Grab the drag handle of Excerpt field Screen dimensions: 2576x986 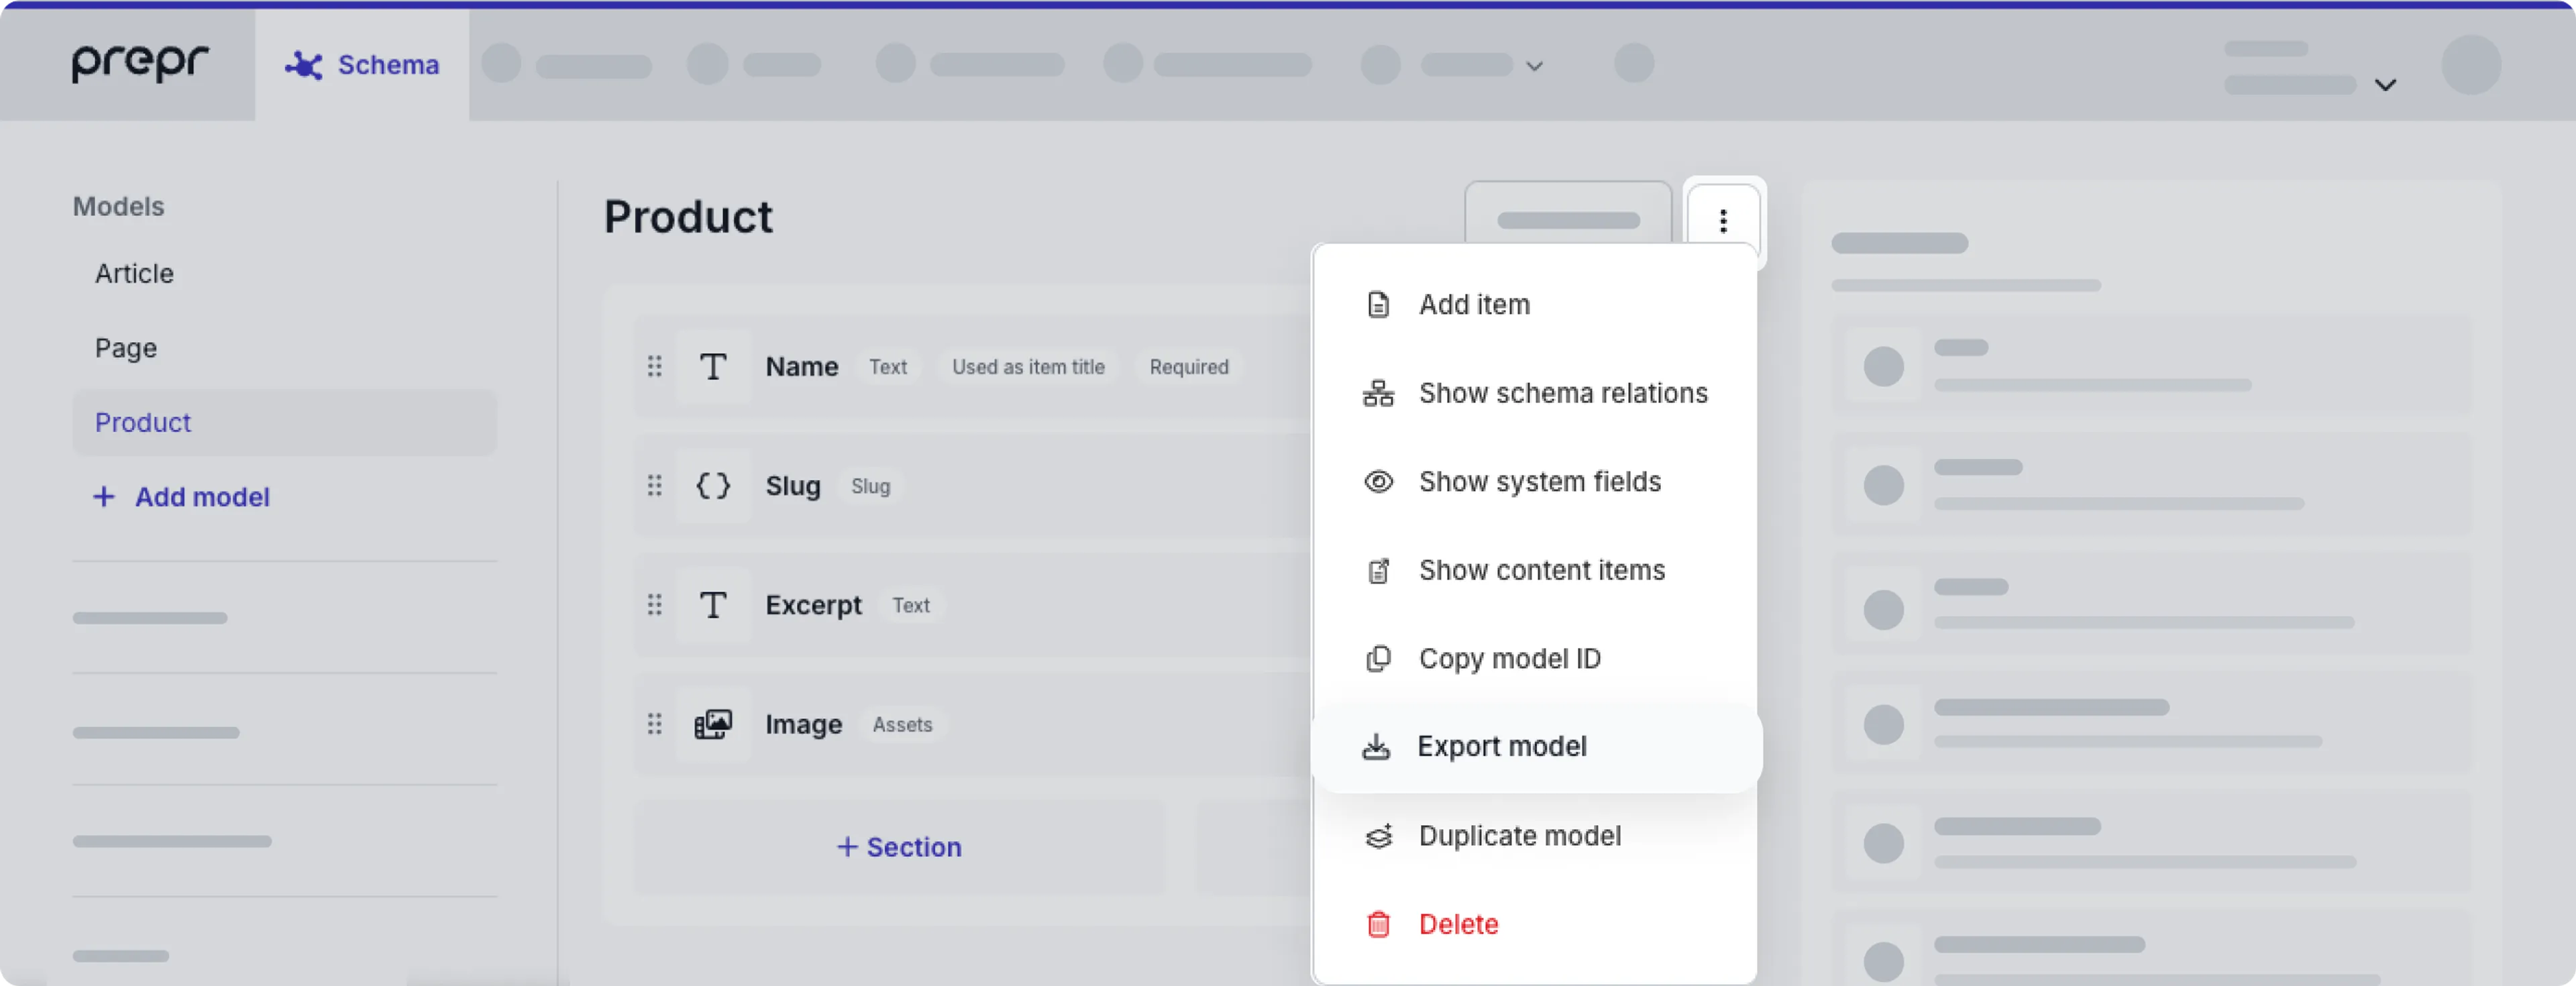click(654, 604)
